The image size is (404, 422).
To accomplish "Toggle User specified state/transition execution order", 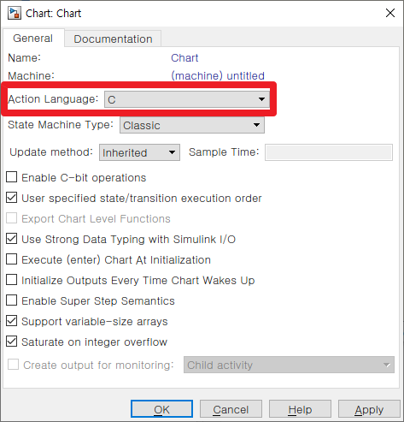I will 12,198.
